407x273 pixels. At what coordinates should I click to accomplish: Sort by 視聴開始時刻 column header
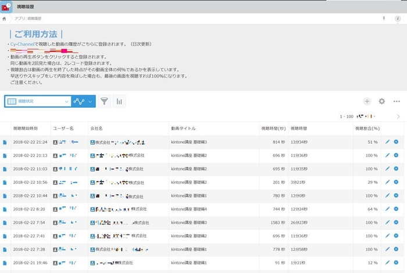click(x=26, y=128)
